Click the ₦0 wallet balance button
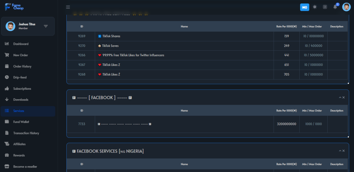Image resolution: width=354 pixels, height=172 pixels. tap(305, 7)
